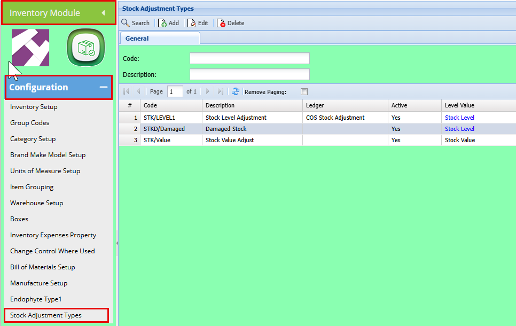Collapse the Configuration section
Screen dimensions: 516x326
pos(104,87)
